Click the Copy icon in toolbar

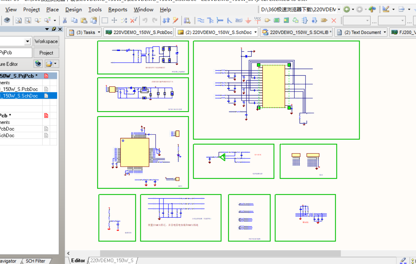(x=74, y=20)
